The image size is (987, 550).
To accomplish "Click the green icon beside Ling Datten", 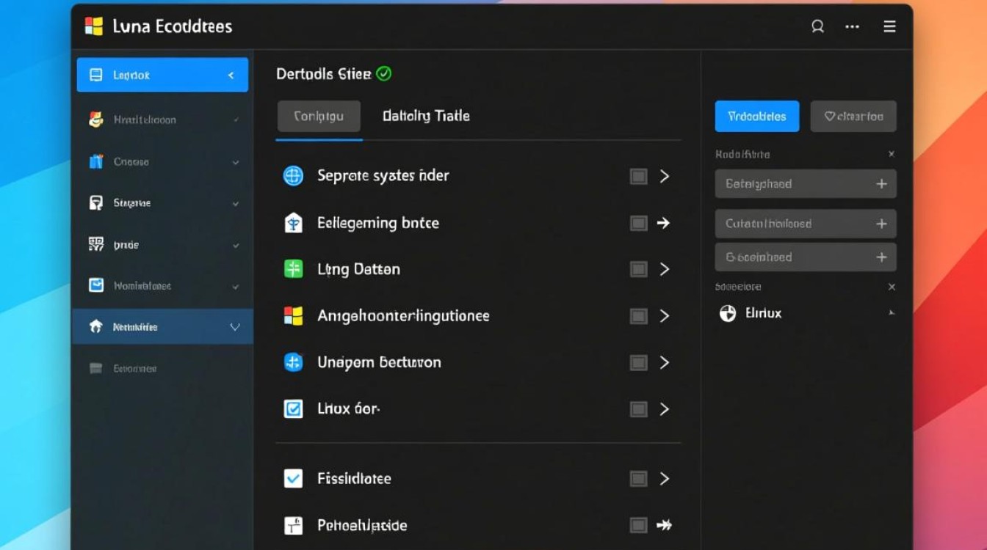I will tap(293, 269).
